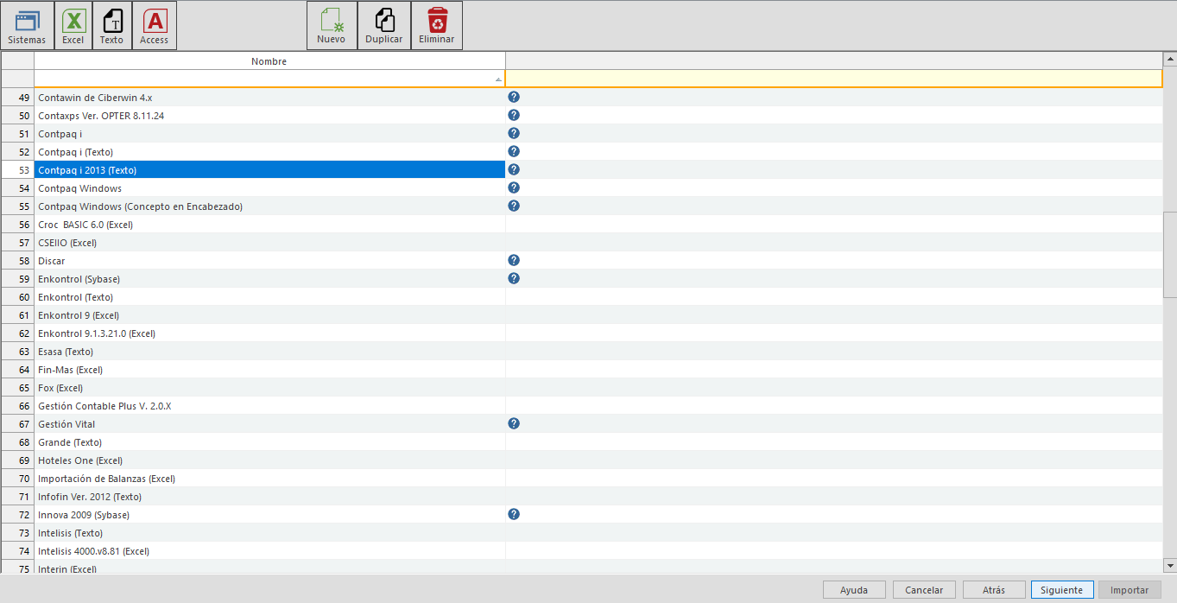
Task: Click help icon beside Innova 2009 (Sybase)
Action: pyautogui.click(x=514, y=515)
